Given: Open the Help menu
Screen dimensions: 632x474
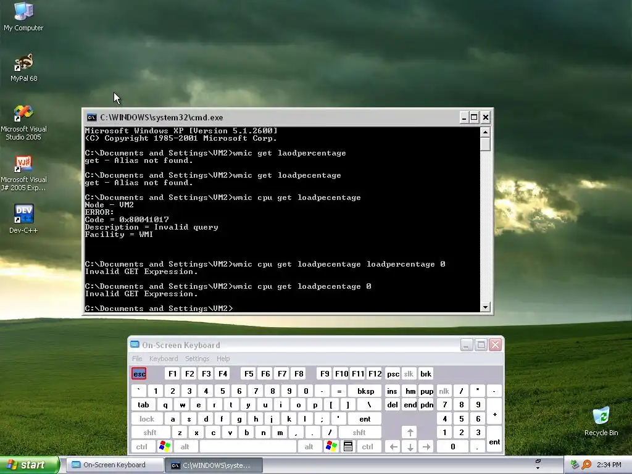Looking at the screenshot, I should click(223, 359).
